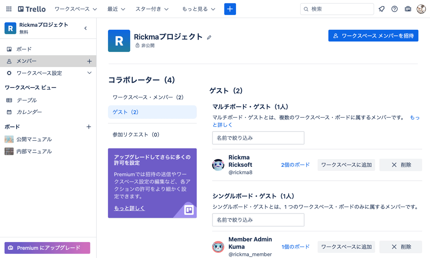This screenshot has height=258, width=430.
Task: Select the ゲスト (2) tab
Action: (152, 112)
